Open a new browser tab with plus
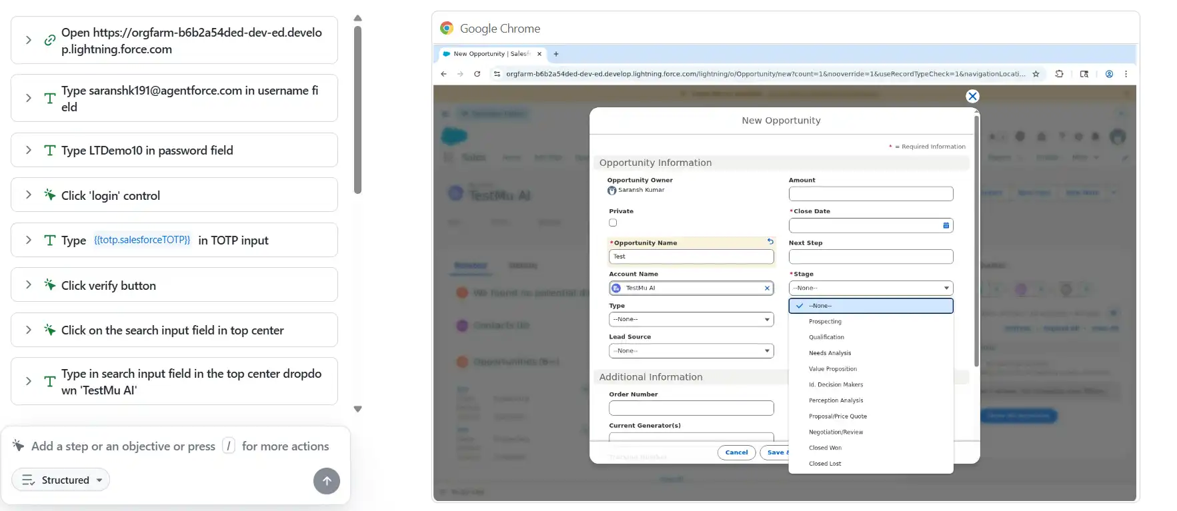This screenshot has height=511, width=1177. point(556,54)
